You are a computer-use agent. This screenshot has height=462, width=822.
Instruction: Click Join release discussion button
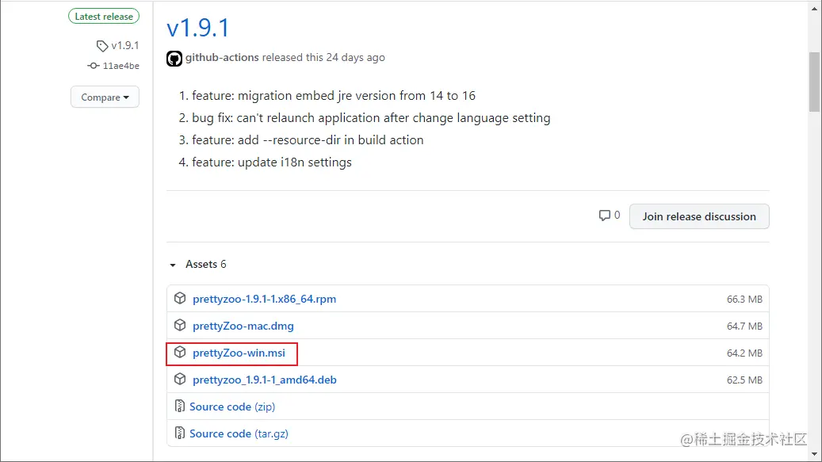699,216
